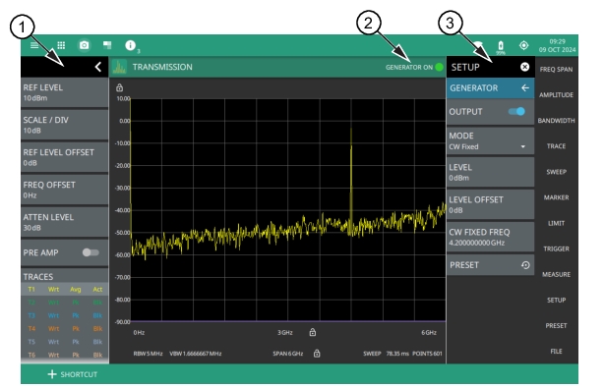
Task: Click the span lock icon
Action: (317, 354)
